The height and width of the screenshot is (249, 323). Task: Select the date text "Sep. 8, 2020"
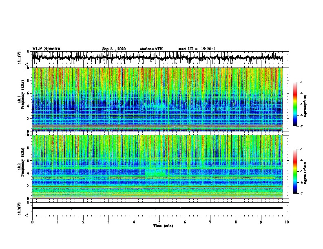pos(114,49)
